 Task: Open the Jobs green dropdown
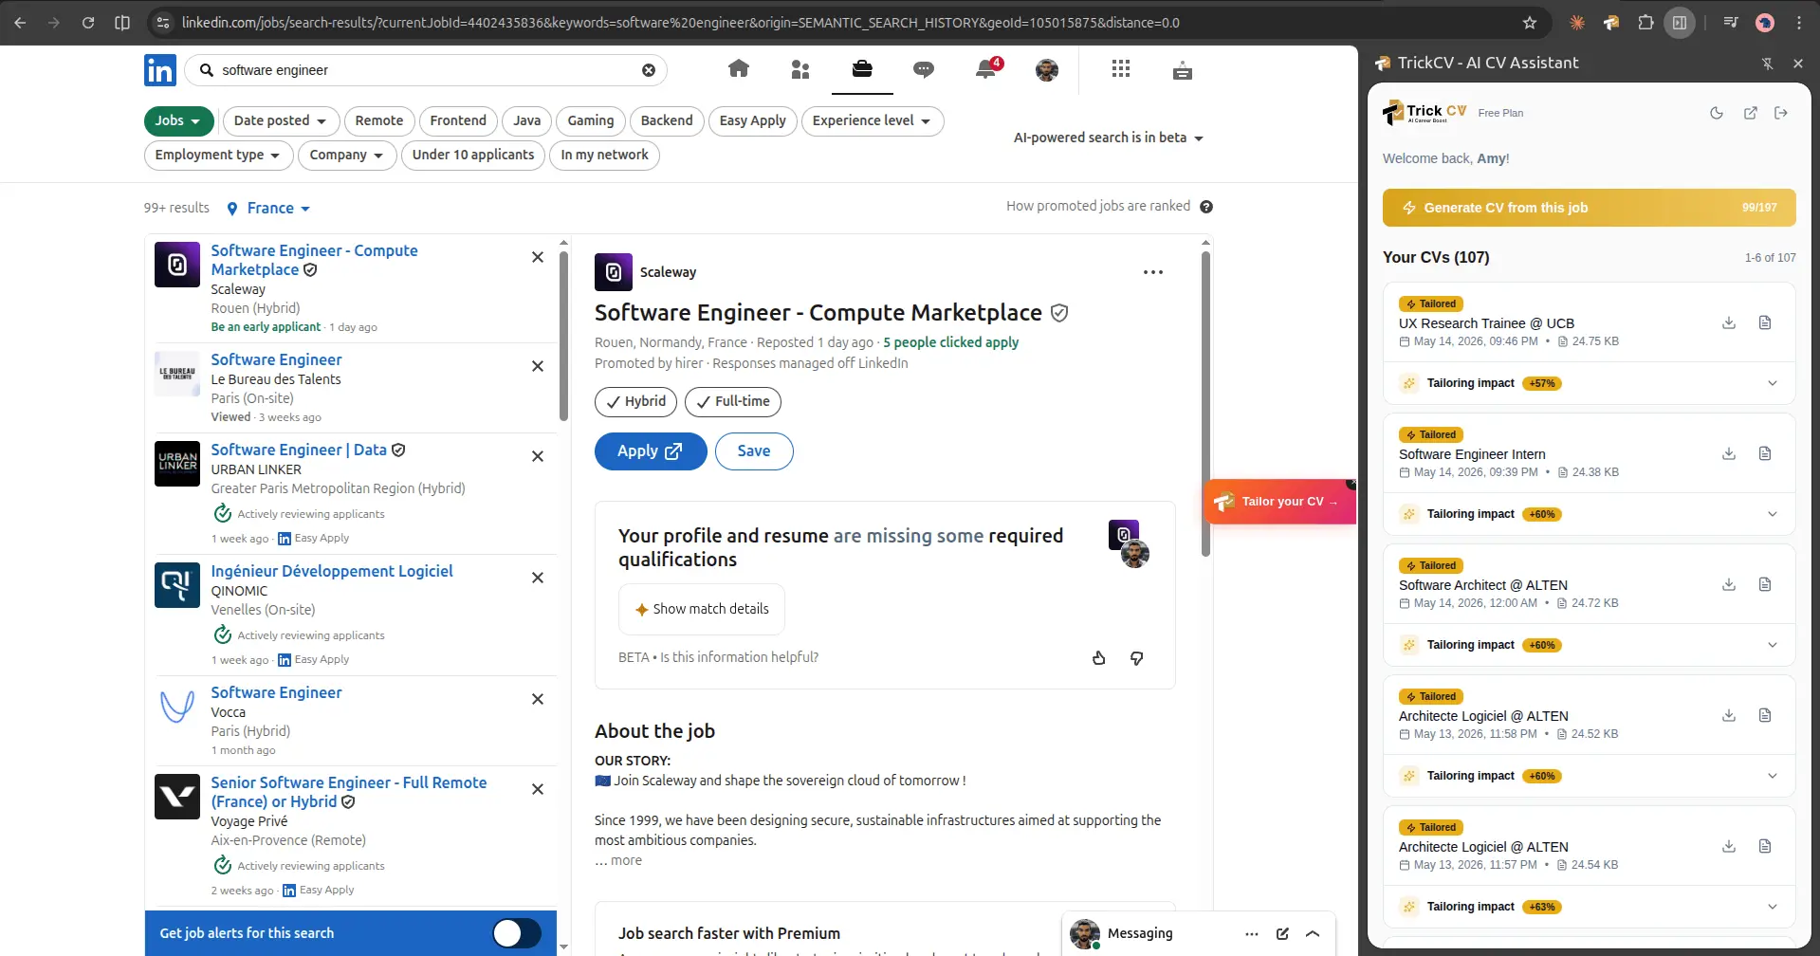tap(178, 120)
